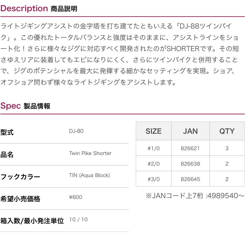Click the DJ-80 model value

76,131
